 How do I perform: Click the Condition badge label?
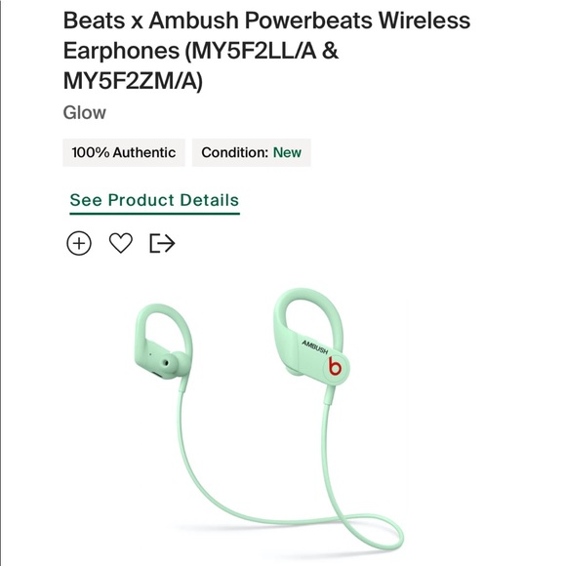coord(234,152)
